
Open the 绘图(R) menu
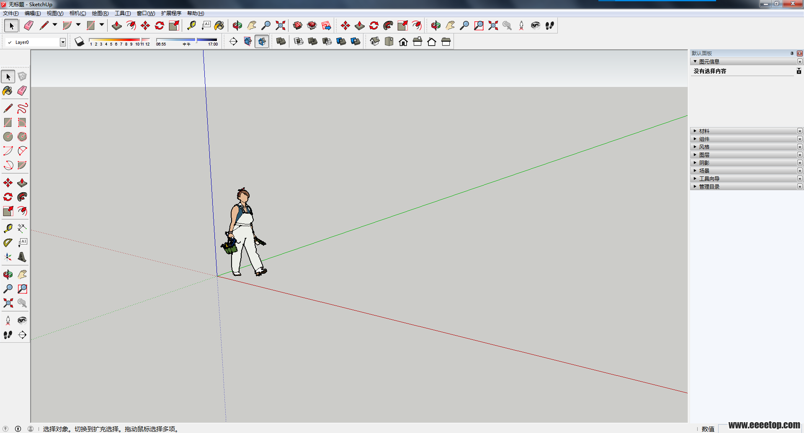pyautogui.click(x=100, y=13)
